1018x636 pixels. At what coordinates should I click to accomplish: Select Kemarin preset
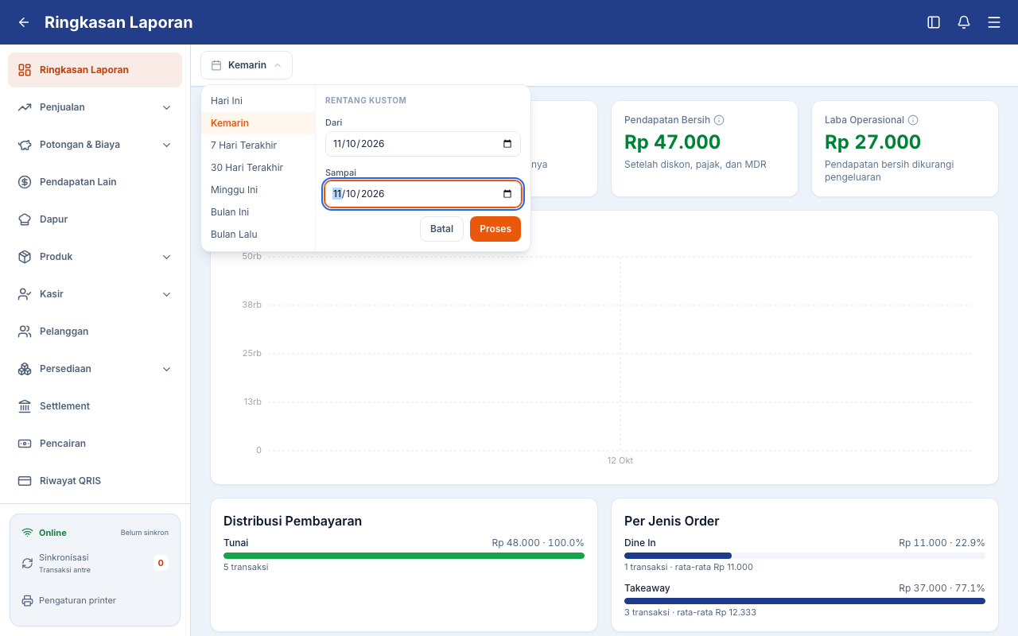(x=258, y=123)
